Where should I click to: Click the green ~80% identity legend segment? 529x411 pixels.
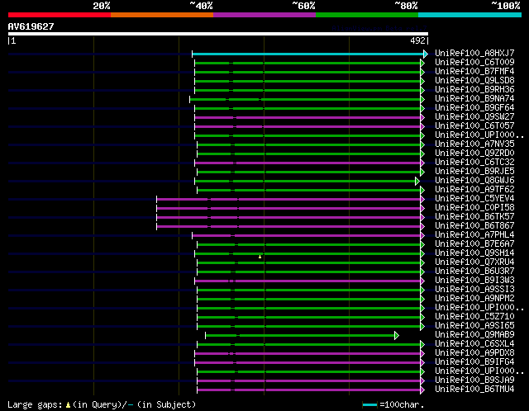pyautogui.click(x=367, y=15)
